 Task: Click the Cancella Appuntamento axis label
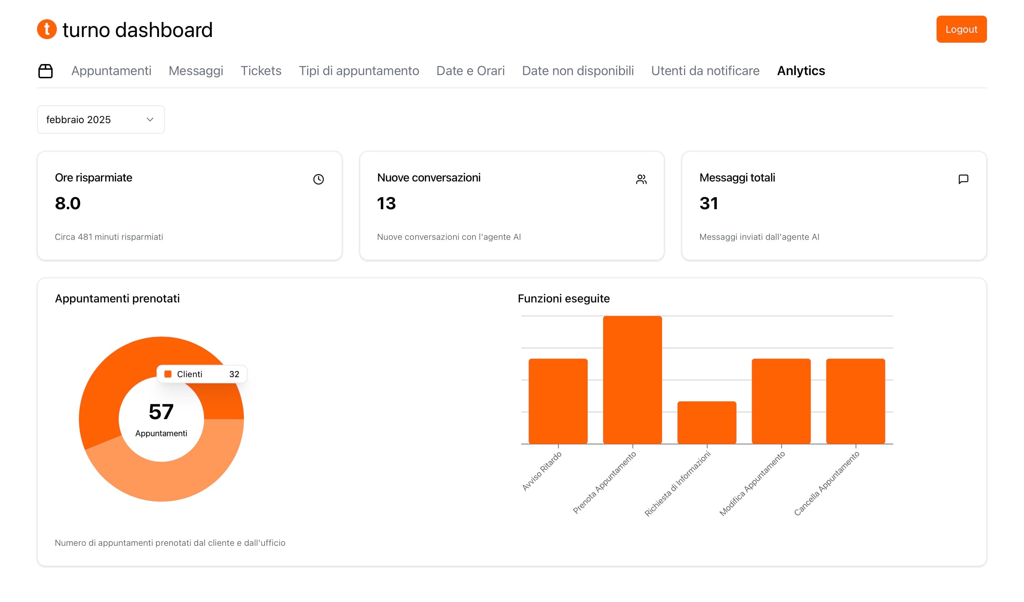pyautogui.click(x=827, y=484)
